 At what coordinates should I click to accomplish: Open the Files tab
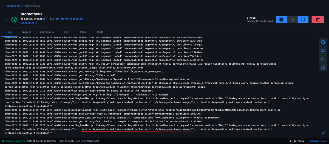tap(83, 32)
